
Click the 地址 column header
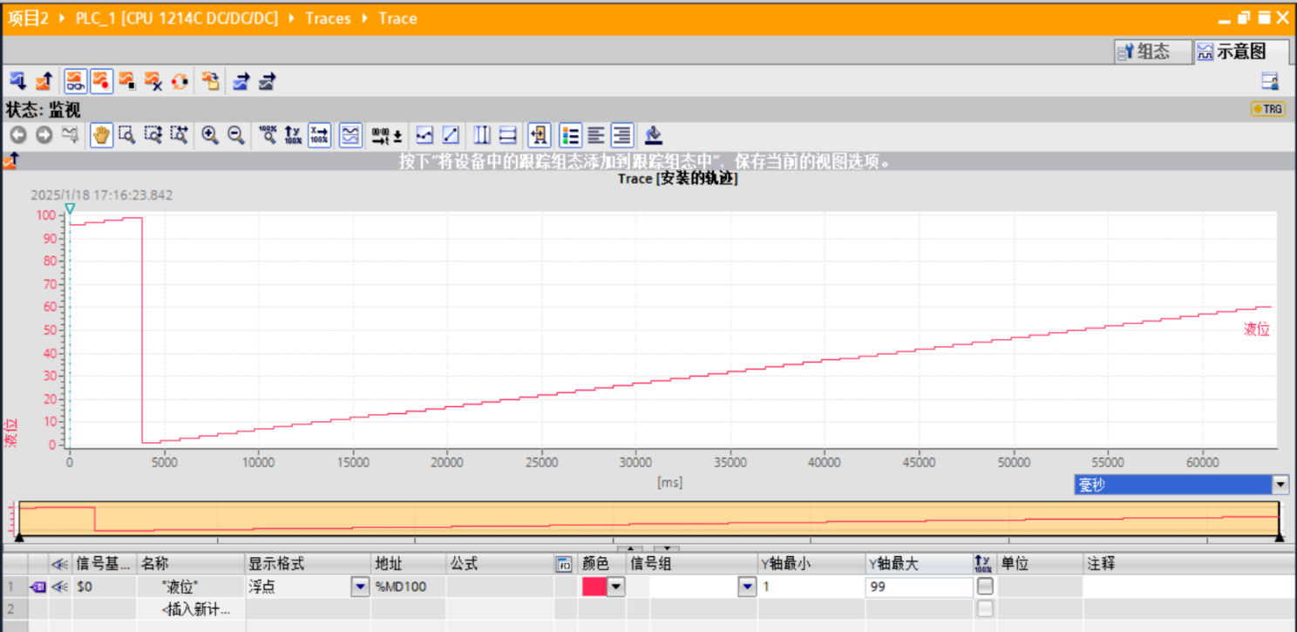(x=409, y=564)
